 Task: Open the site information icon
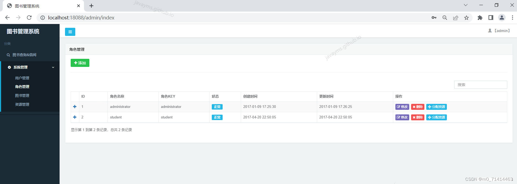43,18
